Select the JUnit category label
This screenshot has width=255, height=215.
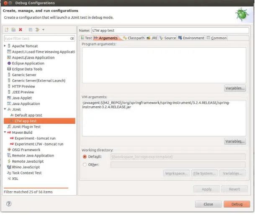point(16,109)
